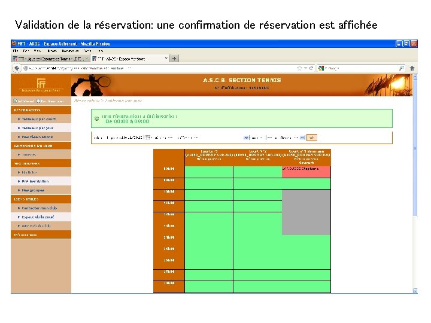
Task: Click the scrollbar up arrow
Action: (415, 77)
